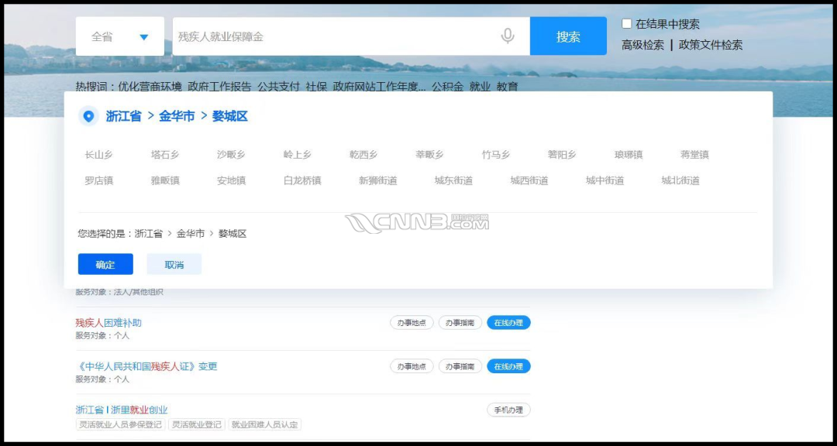The height and width of the screenshot is (446, 837).
Task: Open the 政策文件检索 link
Action: click(710, 45)
